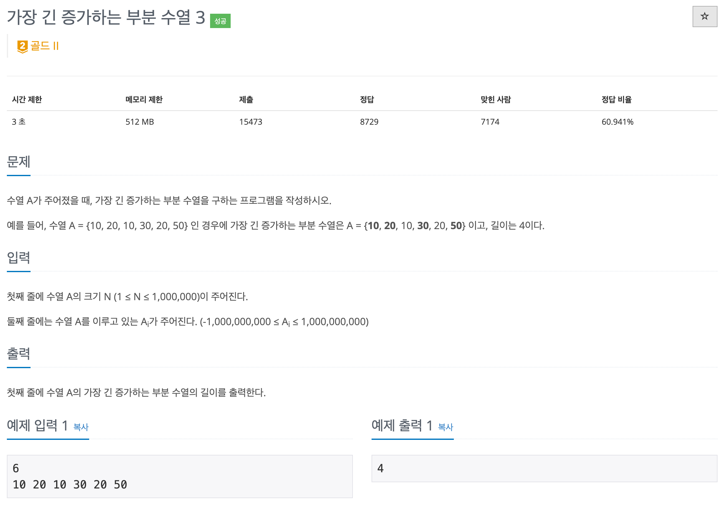Click inside the example input code box

point(179,476)
